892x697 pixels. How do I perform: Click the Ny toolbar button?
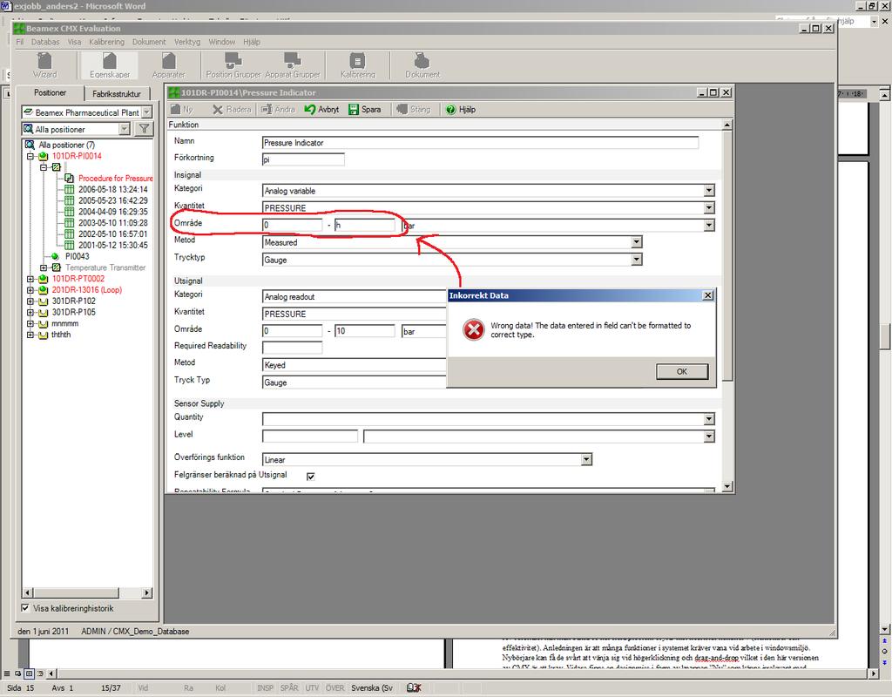coord(182,109)
